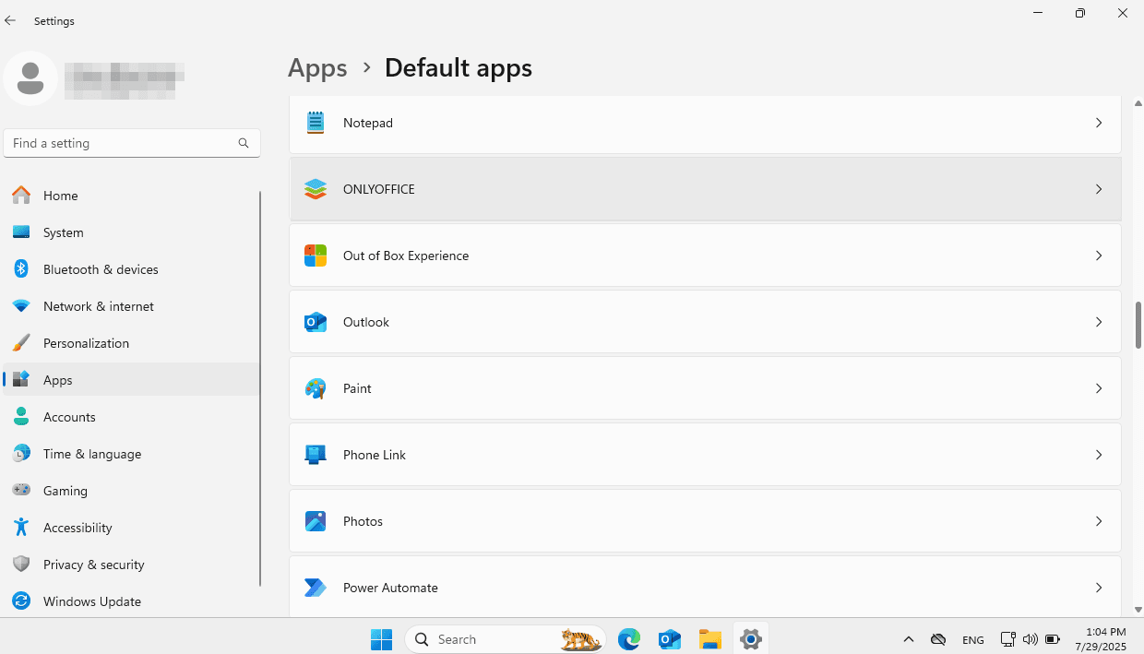Open Personalization settings
Viewport: 1144px width, 654px height.
click(x=131, y=343)
